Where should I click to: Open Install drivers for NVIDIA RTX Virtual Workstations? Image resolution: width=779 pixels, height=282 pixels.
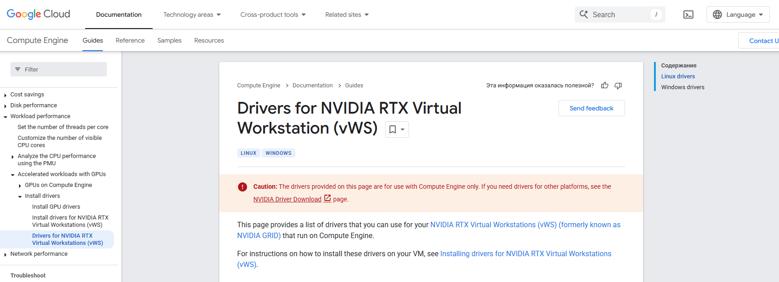[x=70, y=221]
